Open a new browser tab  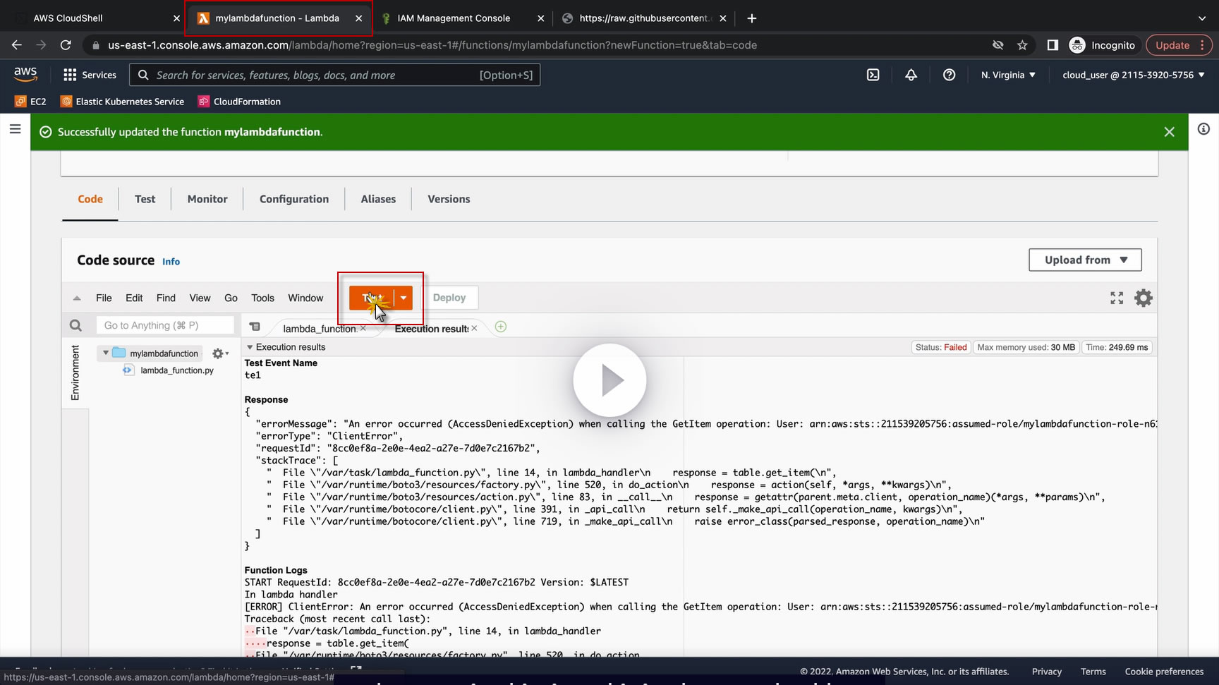752,18
